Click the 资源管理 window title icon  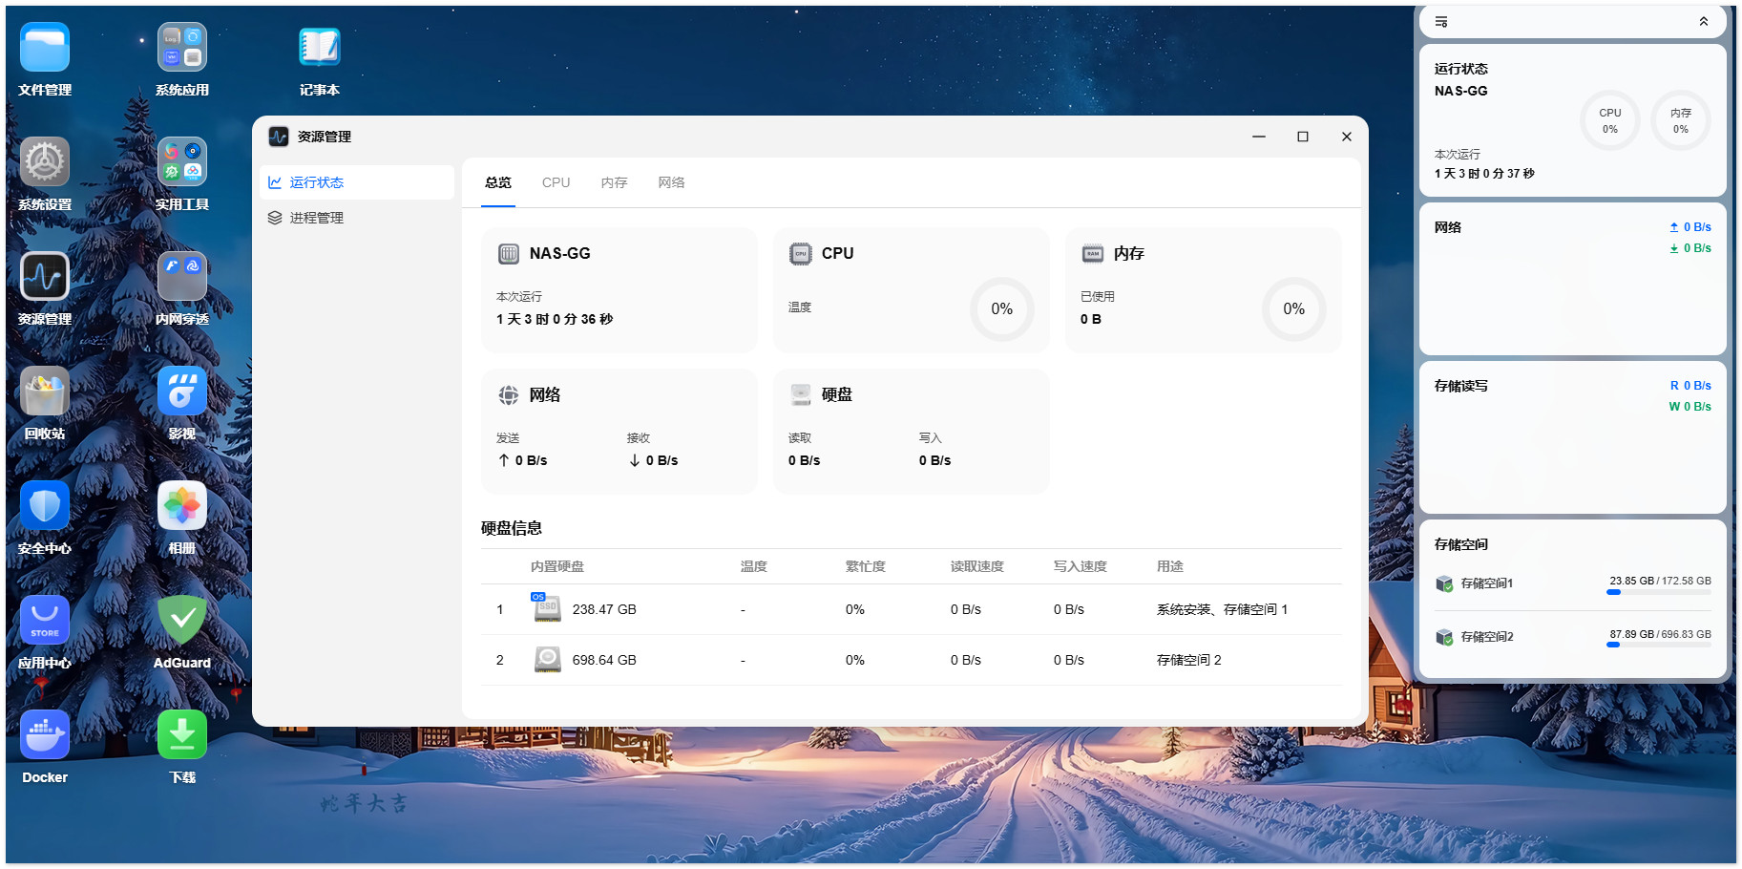[279, 137]
